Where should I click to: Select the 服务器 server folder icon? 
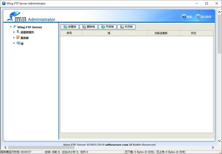[x=18, y=38]
